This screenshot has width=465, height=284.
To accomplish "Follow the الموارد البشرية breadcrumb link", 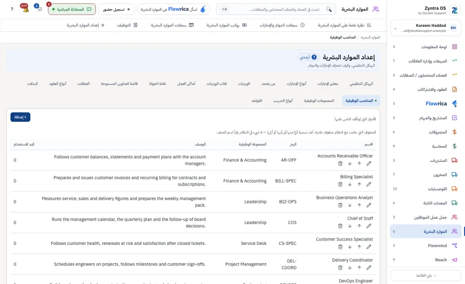I will (371, 37).
